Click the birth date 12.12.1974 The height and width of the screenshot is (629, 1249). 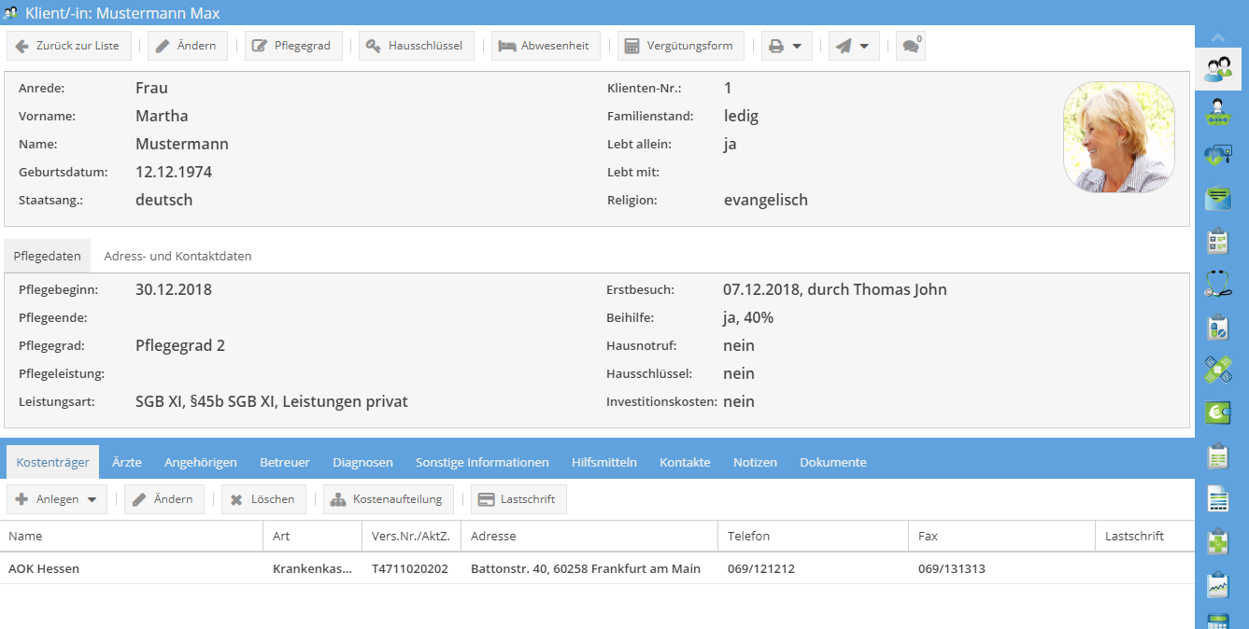[174, 172]
